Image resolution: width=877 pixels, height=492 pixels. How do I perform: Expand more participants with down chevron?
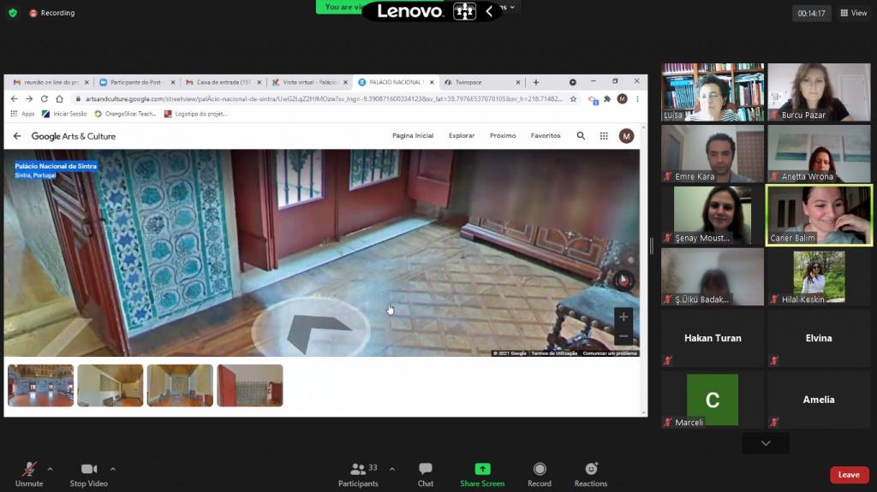pos(766,443)
